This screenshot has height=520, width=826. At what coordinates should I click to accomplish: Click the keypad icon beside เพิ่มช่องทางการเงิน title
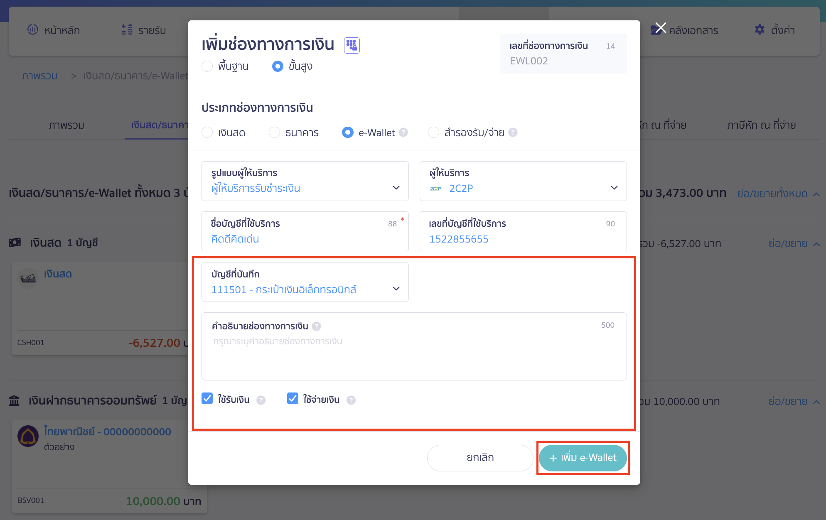click(352, 44)
